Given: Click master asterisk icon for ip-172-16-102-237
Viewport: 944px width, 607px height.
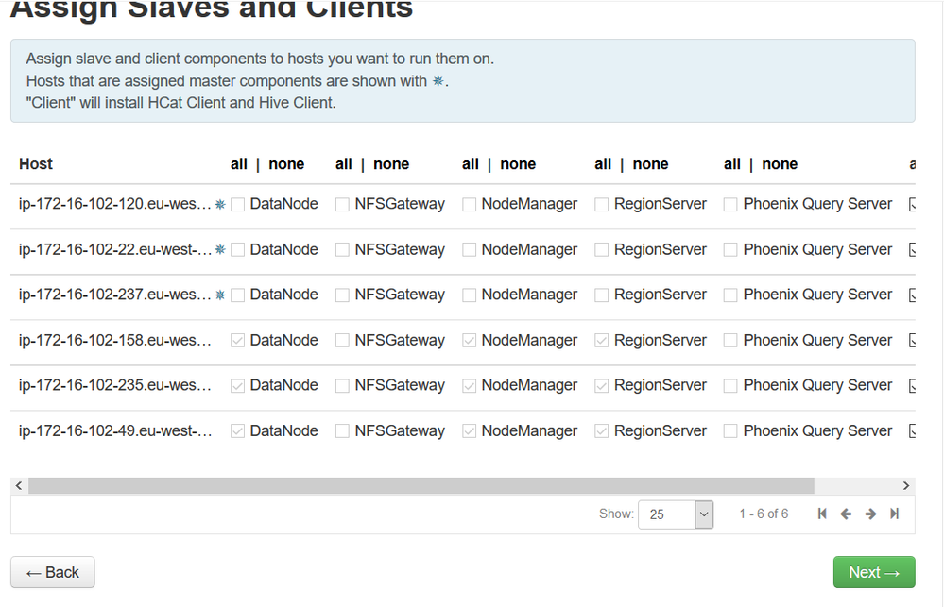Looking at the screenshot, I should (x=220, y=295).
